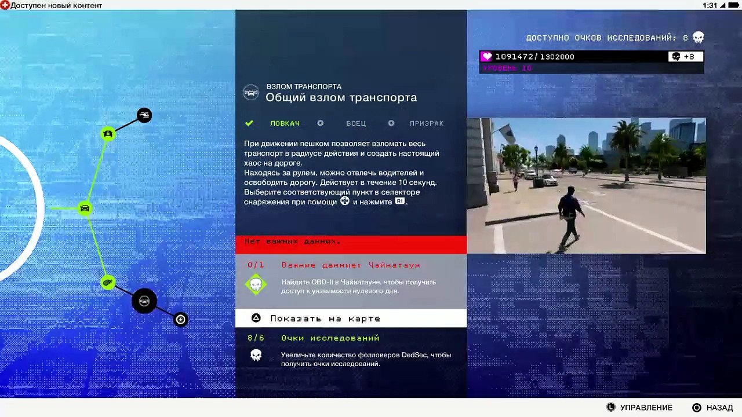Click the 1091472/1302000 followers progress bar

[591, 57]
